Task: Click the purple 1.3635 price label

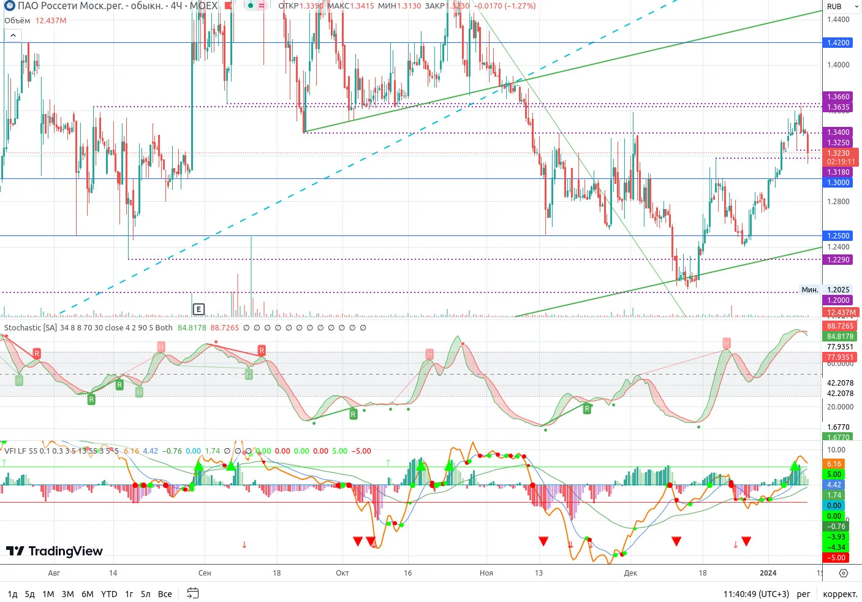Action: coord(838,107)
